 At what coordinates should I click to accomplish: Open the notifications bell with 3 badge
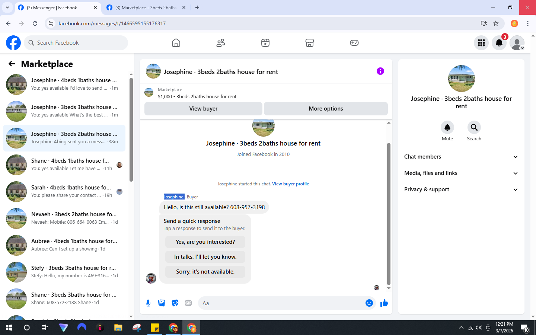tap(499, 43)
